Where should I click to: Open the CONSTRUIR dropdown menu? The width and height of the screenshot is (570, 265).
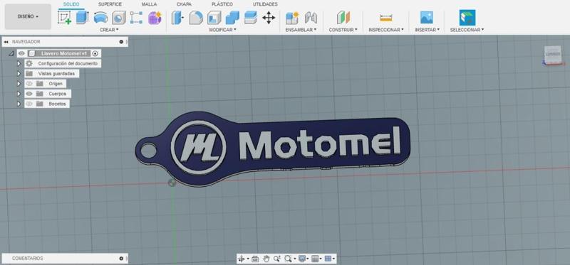point(343,30)
